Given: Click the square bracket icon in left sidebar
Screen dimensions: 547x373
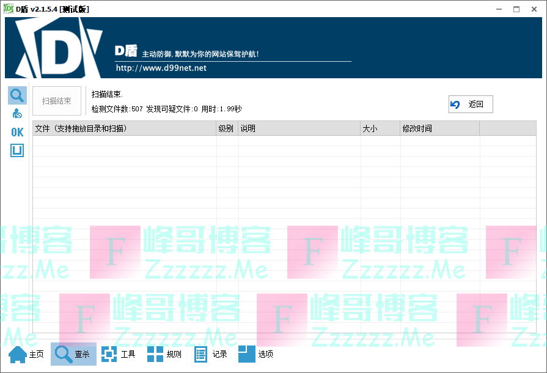Looking at the screenshot, I should click(17, 150).
